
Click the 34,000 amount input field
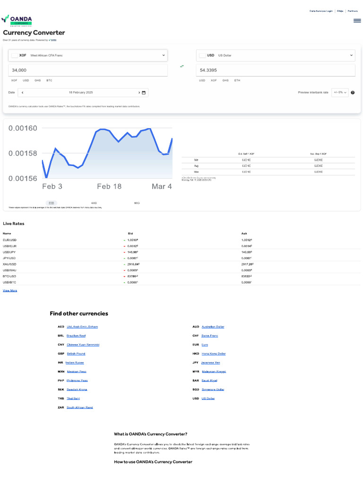[x=87, y=70]
